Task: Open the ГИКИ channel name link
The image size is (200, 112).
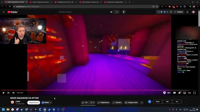Action: click(18, 101)
